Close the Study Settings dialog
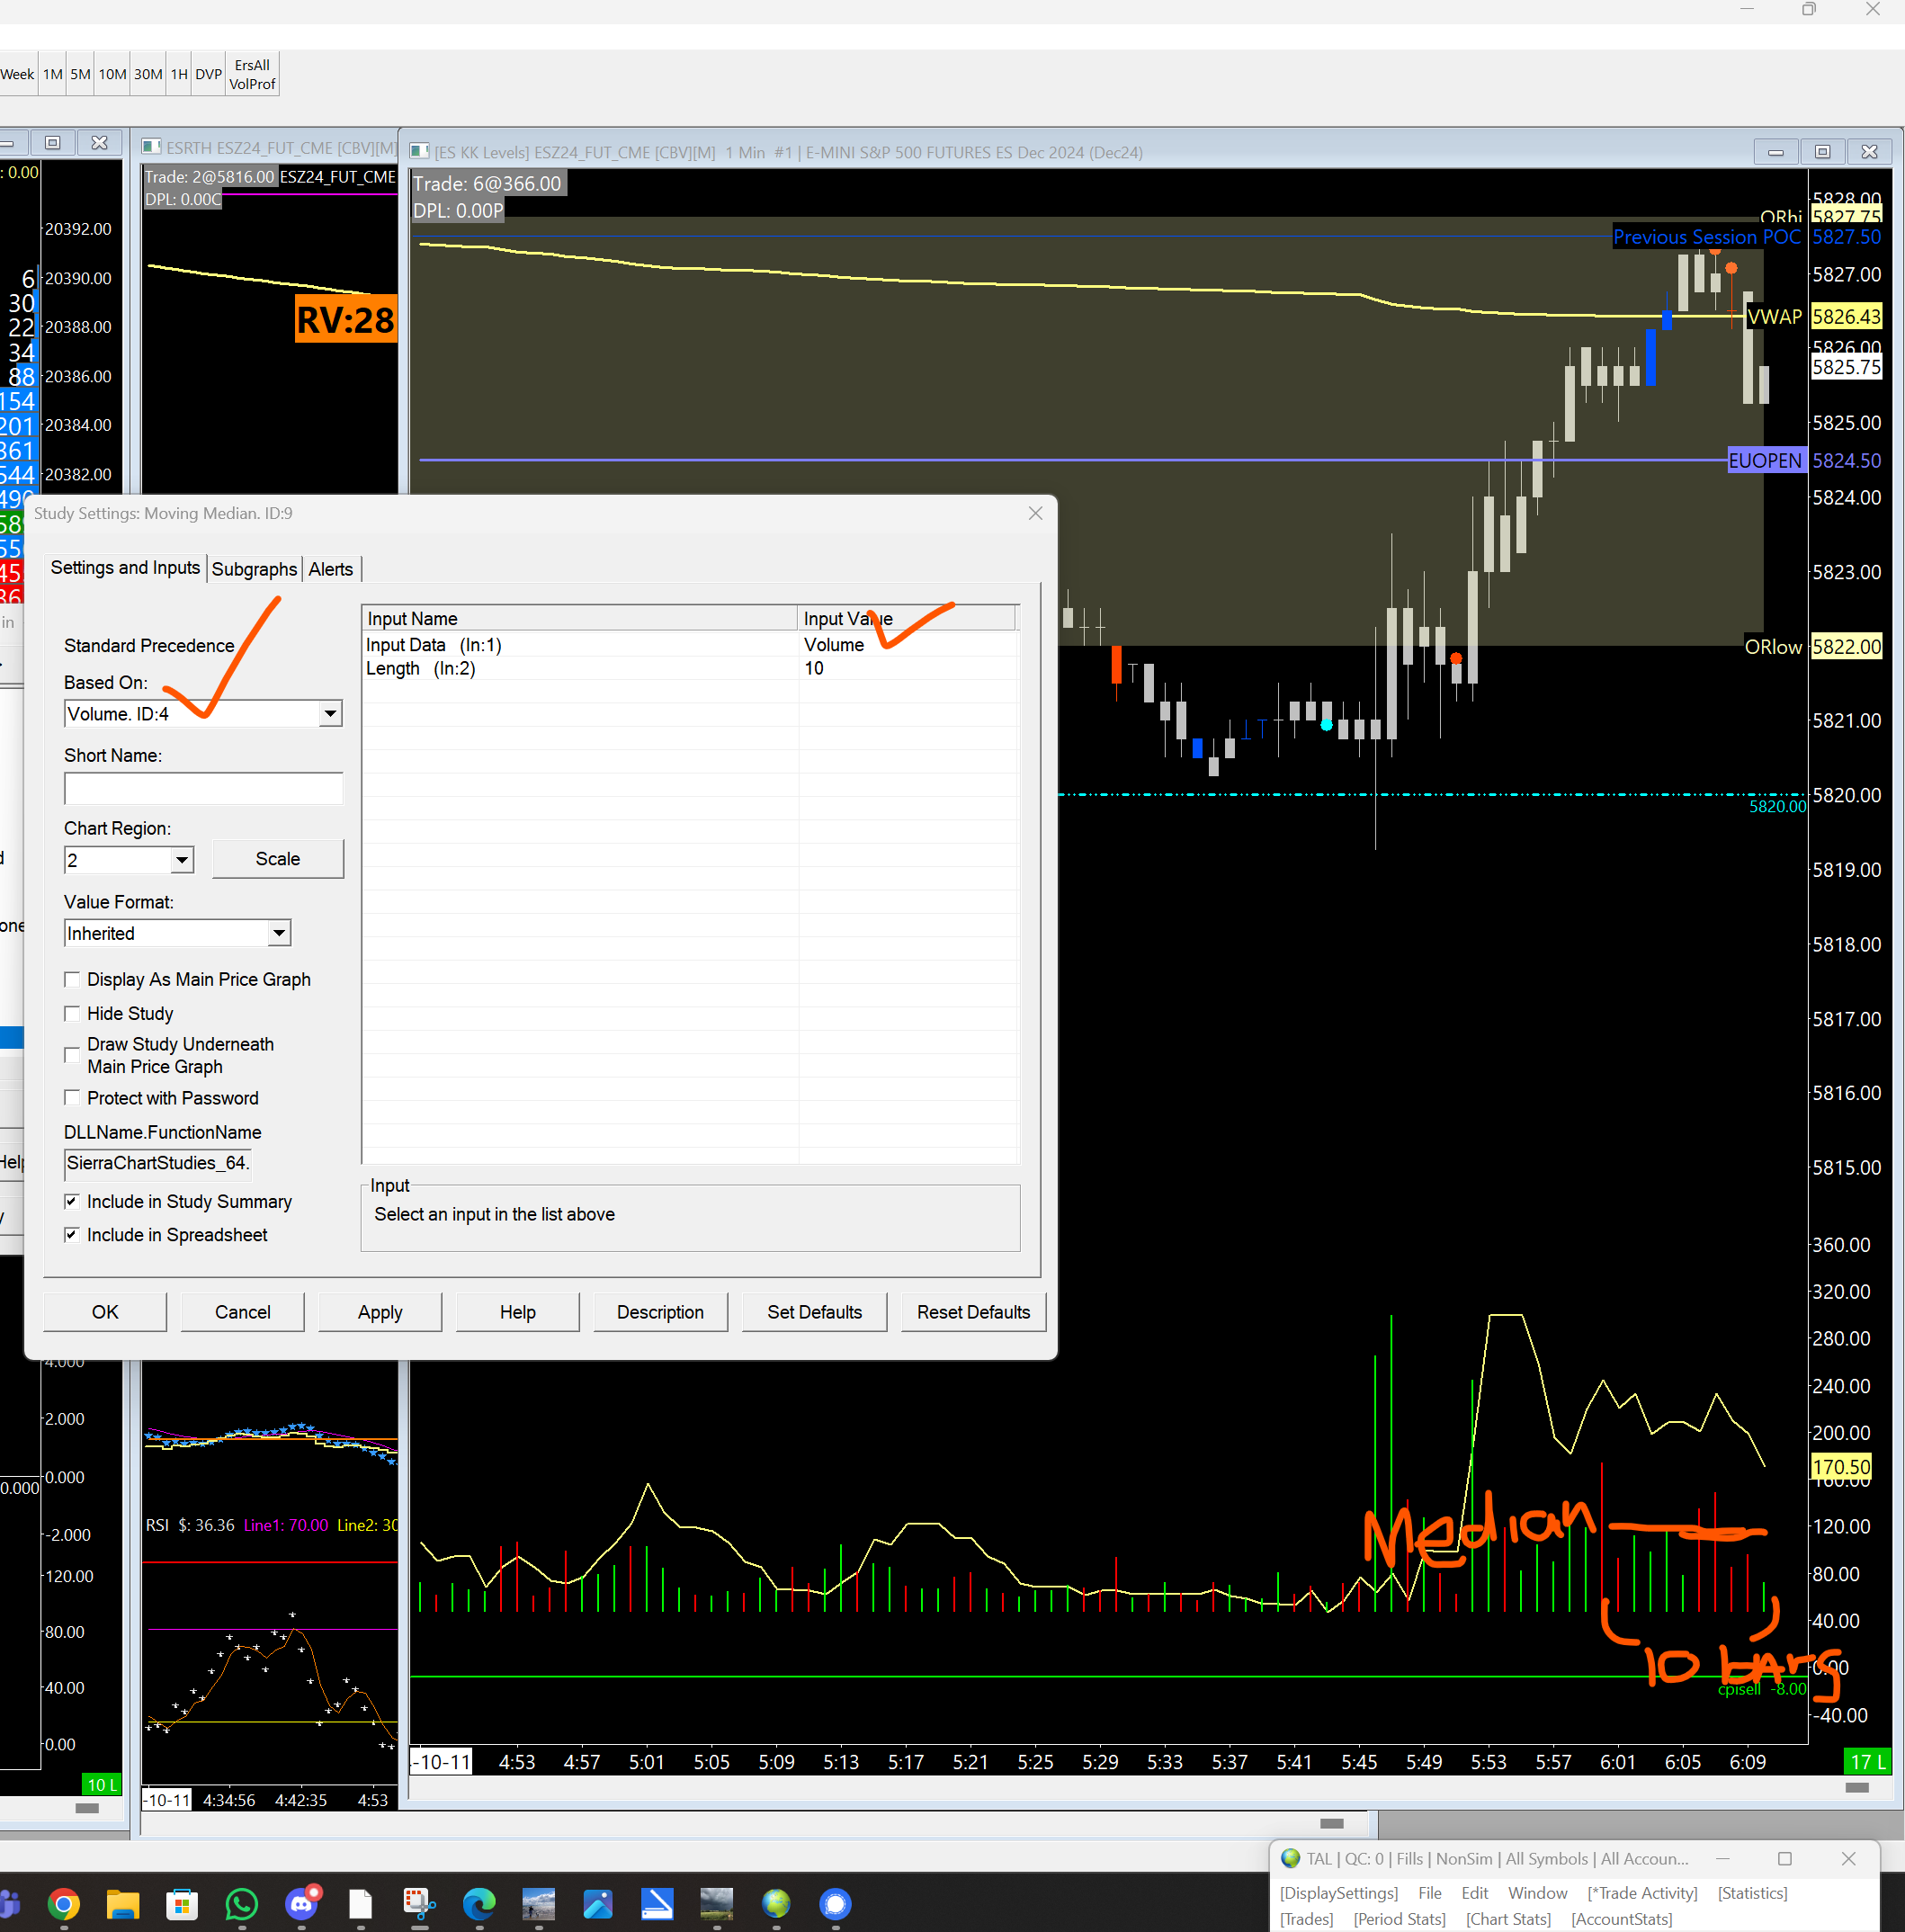1905x1932 pixels. point(1035,513)
